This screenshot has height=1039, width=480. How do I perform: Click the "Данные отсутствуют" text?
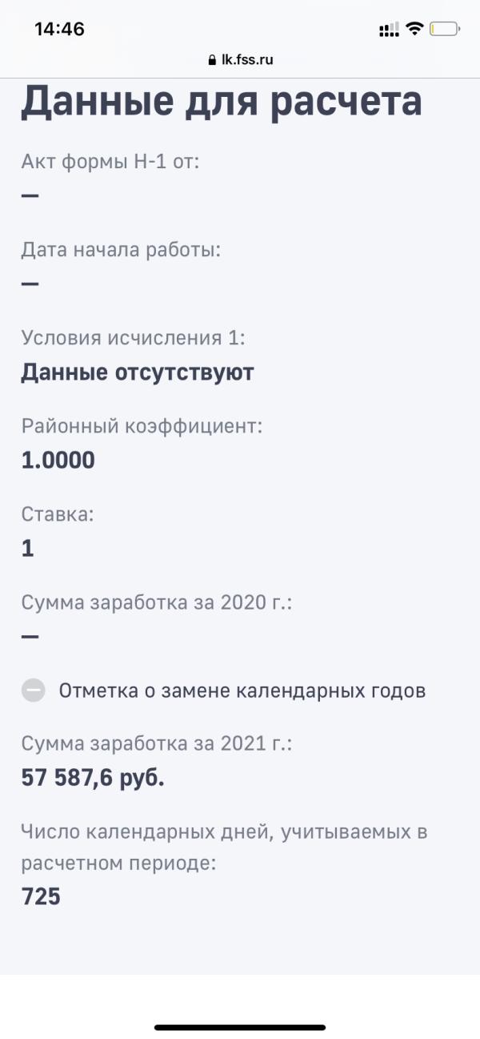[x=138, y=373]
